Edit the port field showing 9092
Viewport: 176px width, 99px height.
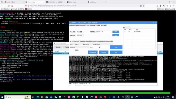(x=94, y=47)
